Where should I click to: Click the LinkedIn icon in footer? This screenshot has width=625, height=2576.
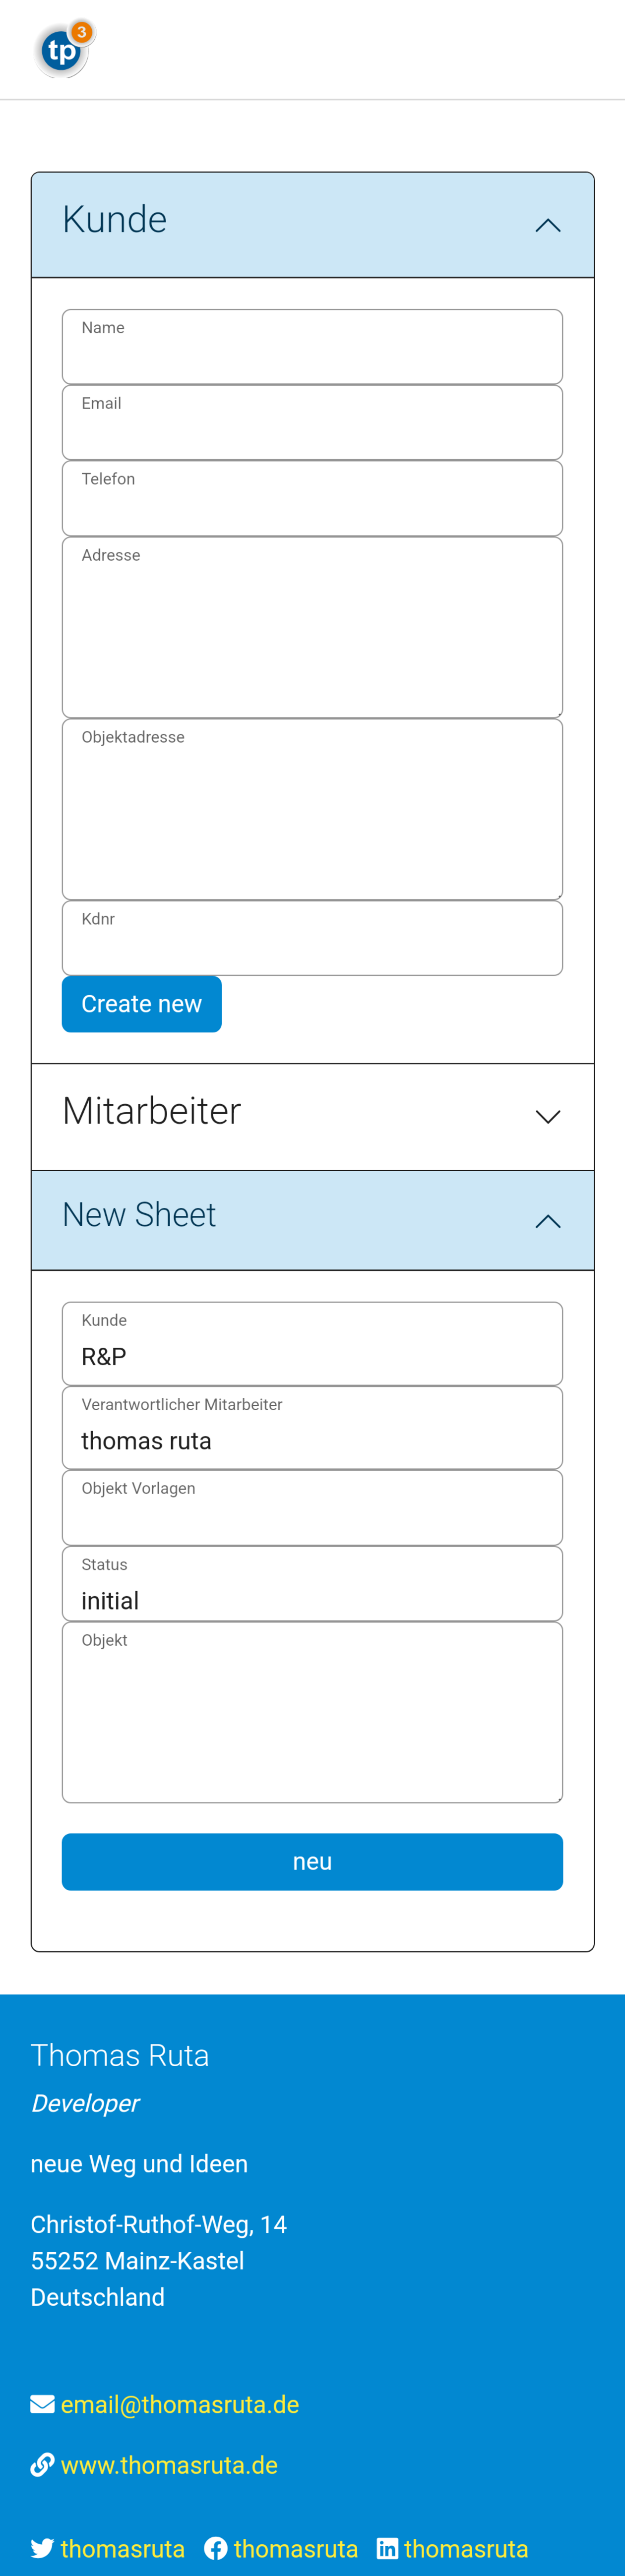tap(387, 2548)
